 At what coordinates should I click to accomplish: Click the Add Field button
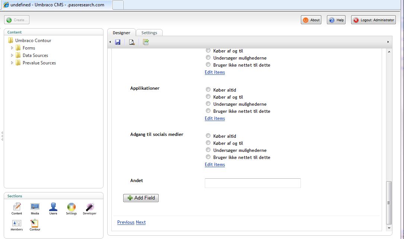(141, 198)
